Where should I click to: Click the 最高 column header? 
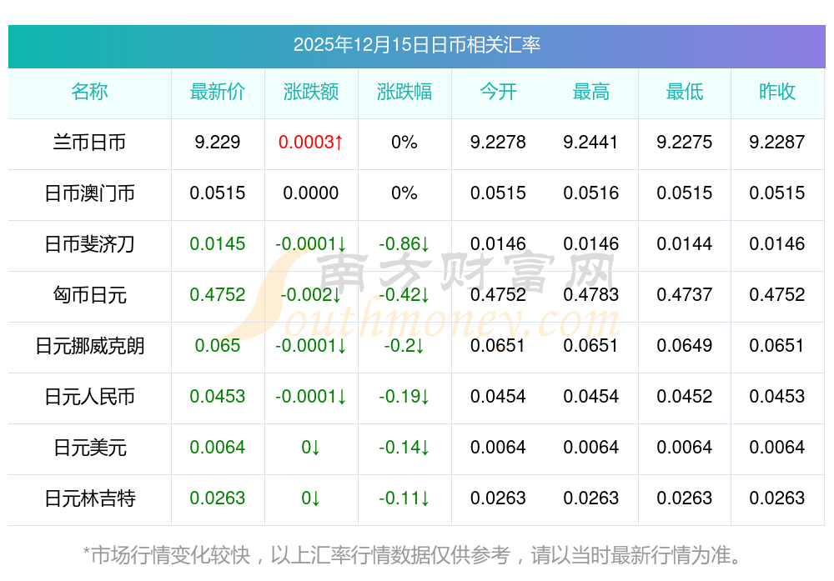click(x=591, y=92)
